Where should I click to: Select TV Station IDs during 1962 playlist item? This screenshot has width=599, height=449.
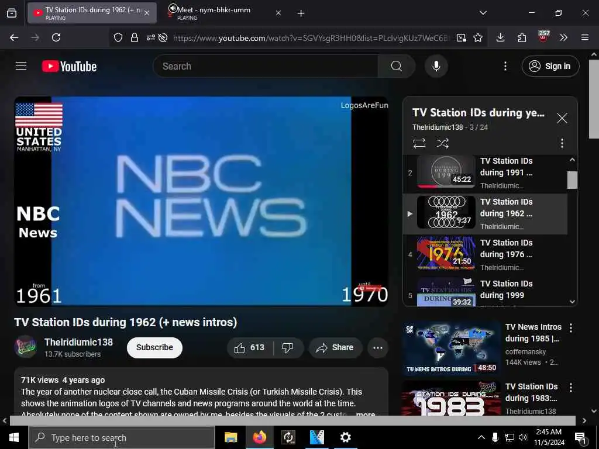485,214
